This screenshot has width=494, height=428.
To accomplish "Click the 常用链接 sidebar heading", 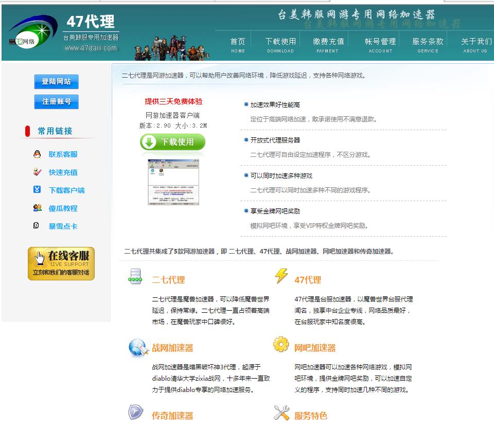I will 55,131.
